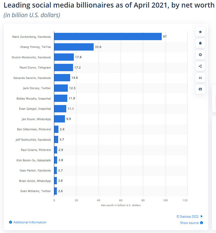Click the share icon
Image resolution: width=216 pixels, height=233 pixels.
(200, 66)
